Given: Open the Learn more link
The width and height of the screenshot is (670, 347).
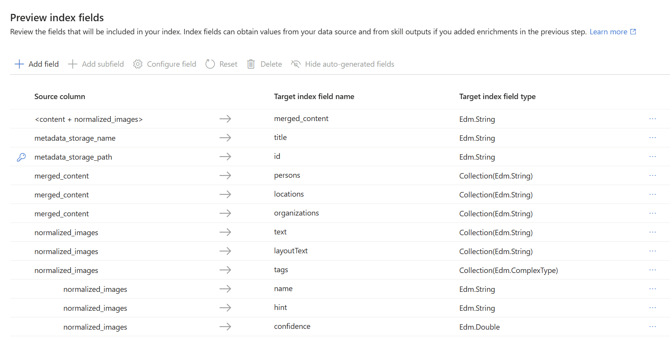Looking at the screenshot, I should coord(608,32).
